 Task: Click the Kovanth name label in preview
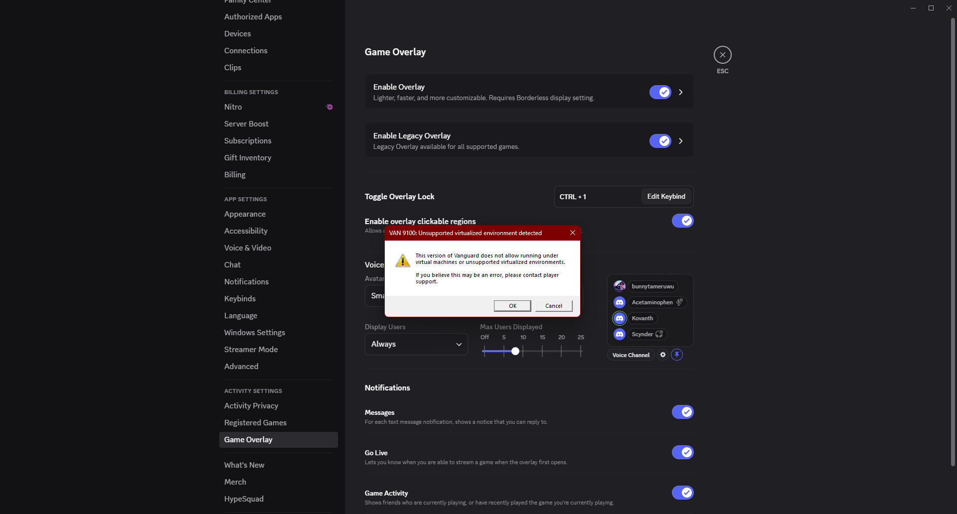pos(642,318)
